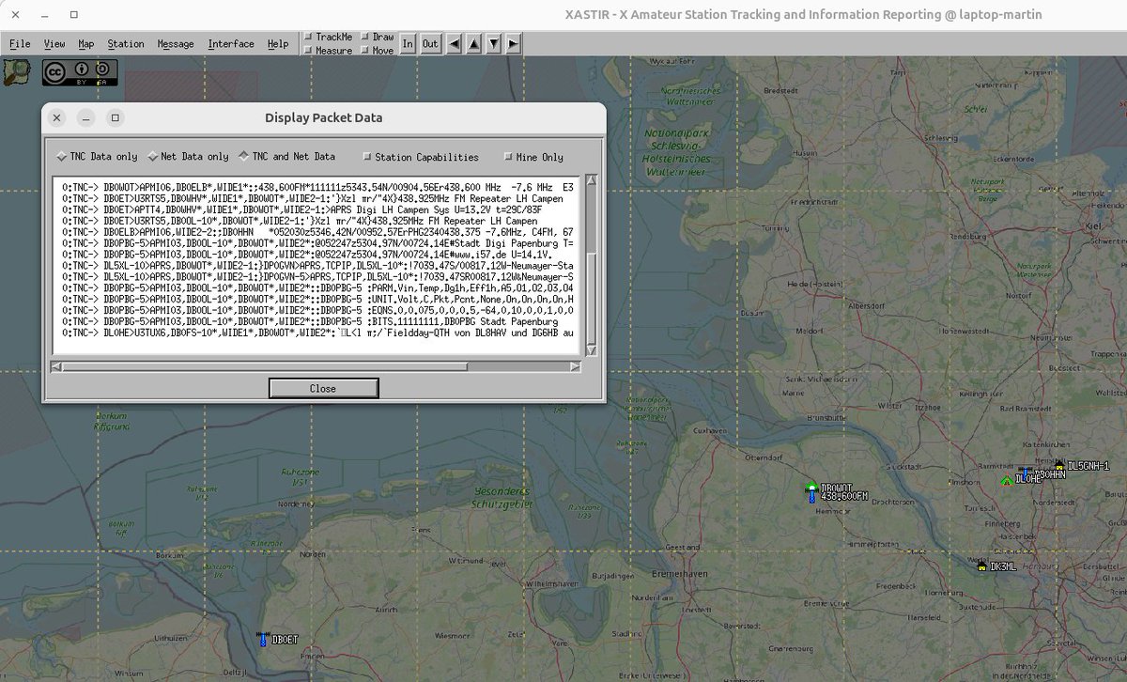Select the DBOET station symbol on the map
The image size is (1127, 682).
point(263,639)
